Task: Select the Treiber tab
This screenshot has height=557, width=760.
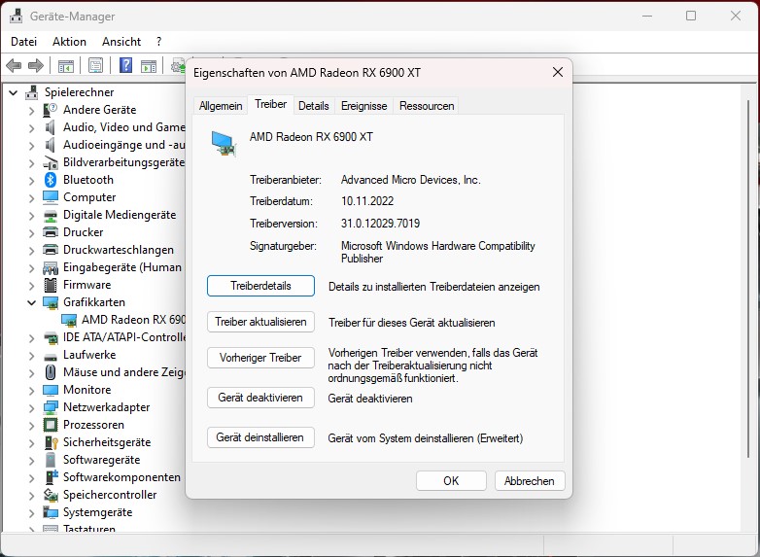Action: pos(271,104)
